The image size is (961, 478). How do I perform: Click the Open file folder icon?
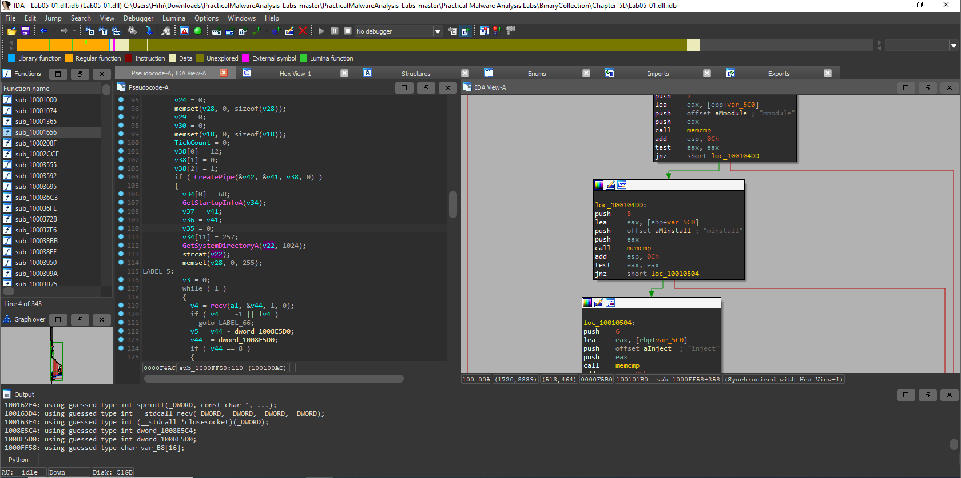point(11,31)
